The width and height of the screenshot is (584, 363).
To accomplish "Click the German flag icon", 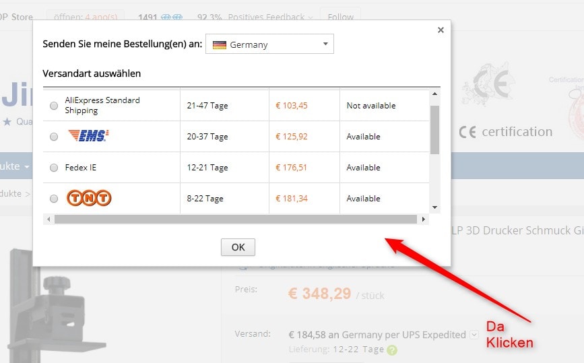I will click(220, 45).
